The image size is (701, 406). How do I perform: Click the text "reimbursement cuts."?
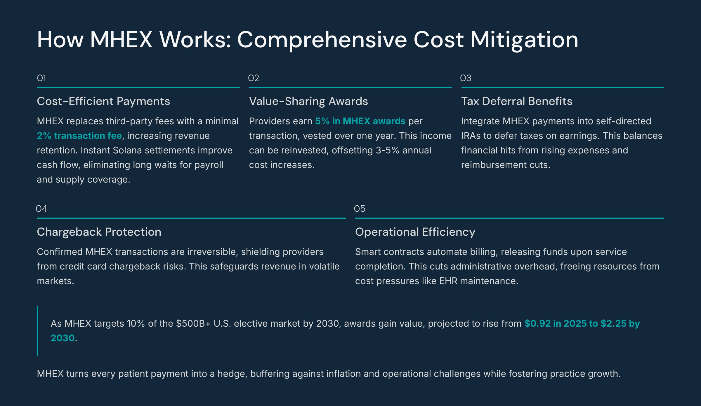pyautogui.click(x=506, y=165)
